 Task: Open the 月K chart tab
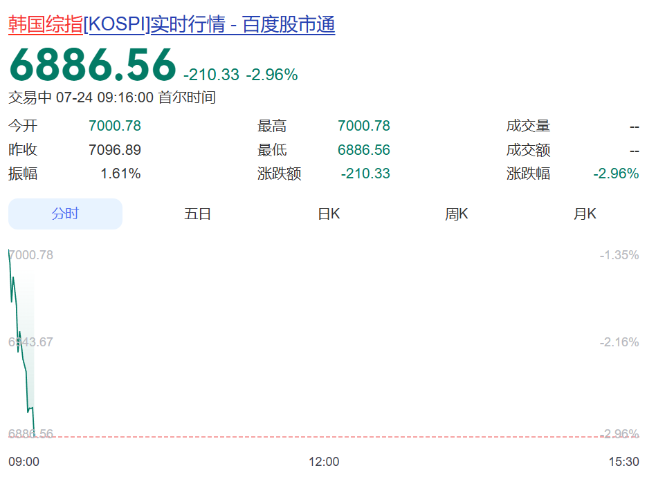pos(585,214)
